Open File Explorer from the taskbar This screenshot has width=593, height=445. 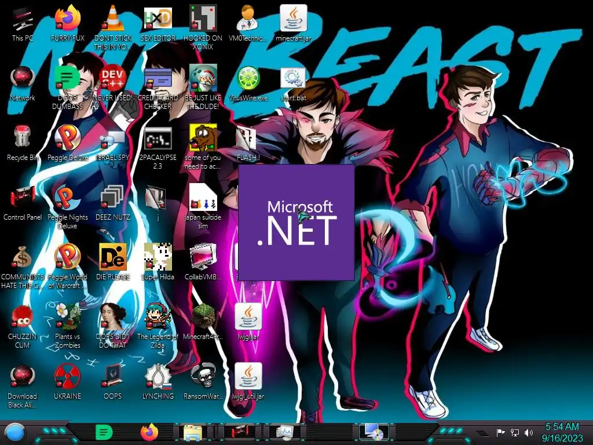pos(193,432)
